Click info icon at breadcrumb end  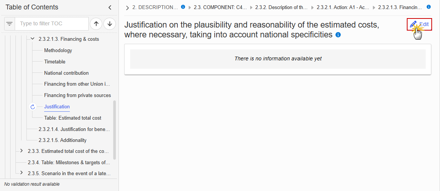[429, 7]
